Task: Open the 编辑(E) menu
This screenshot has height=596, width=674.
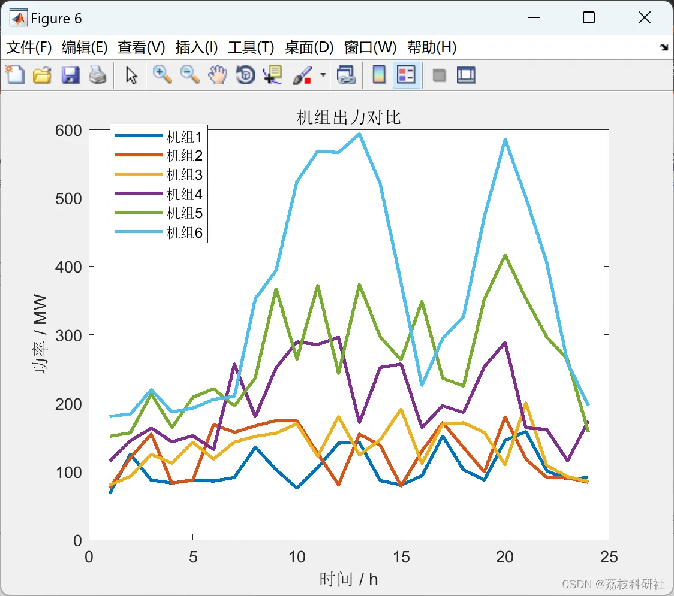Action: 84,47
